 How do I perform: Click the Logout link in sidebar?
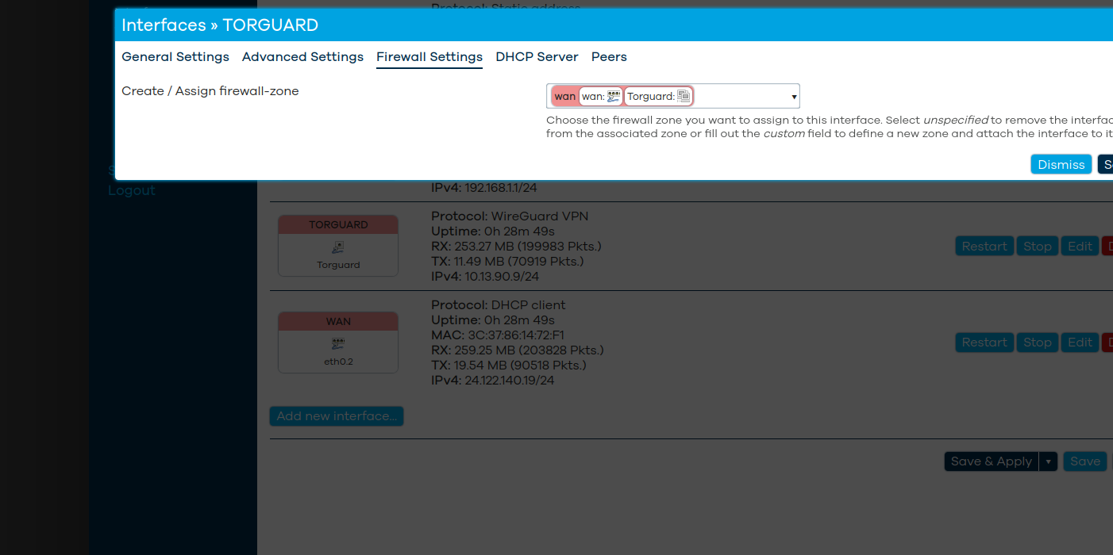(132, 190)
